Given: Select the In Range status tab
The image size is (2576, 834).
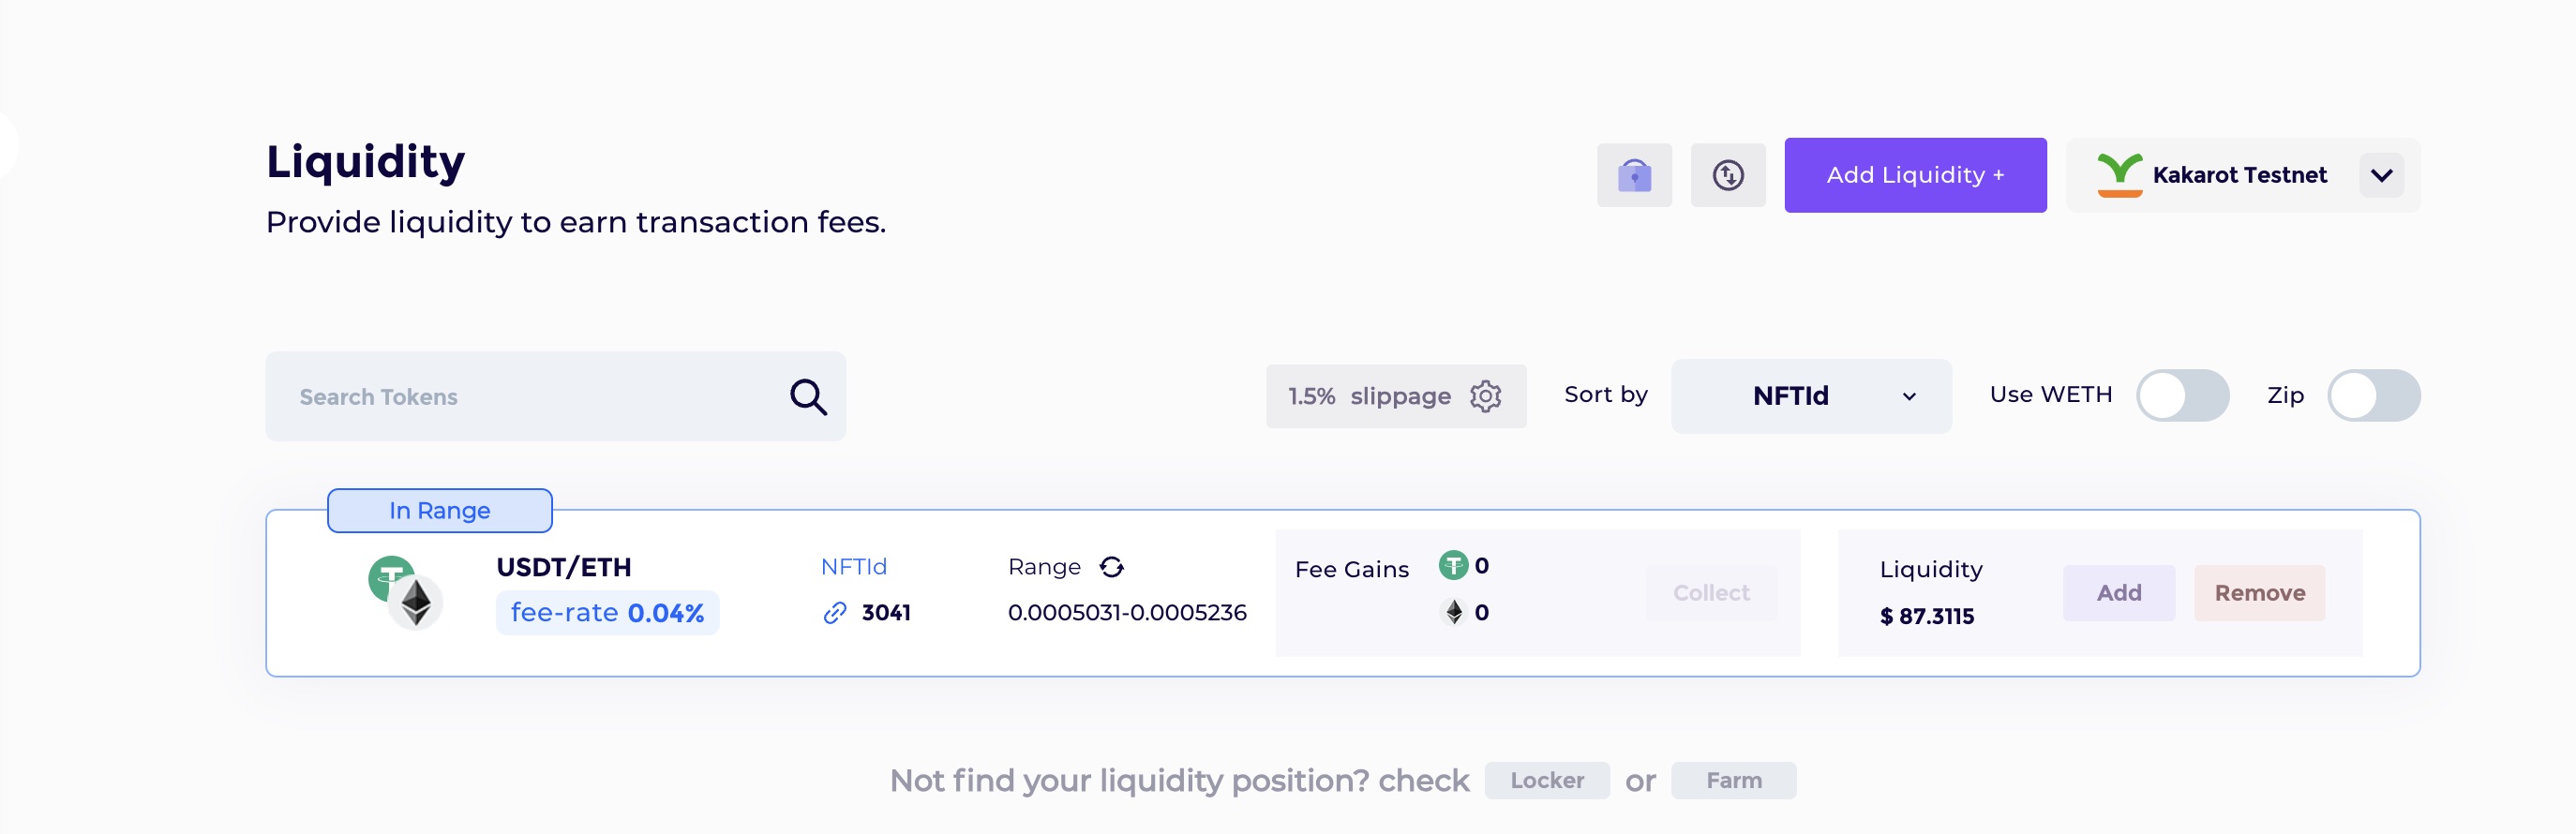Looking at the screenshot, I should pyautogui.click(x=440, y=510).
